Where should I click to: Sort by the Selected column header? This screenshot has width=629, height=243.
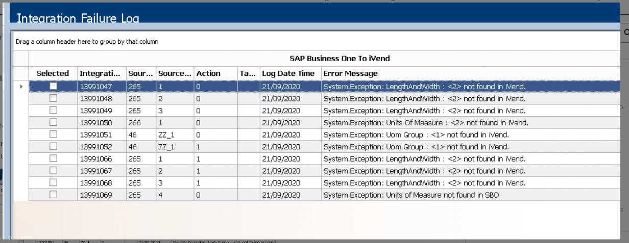53,73
